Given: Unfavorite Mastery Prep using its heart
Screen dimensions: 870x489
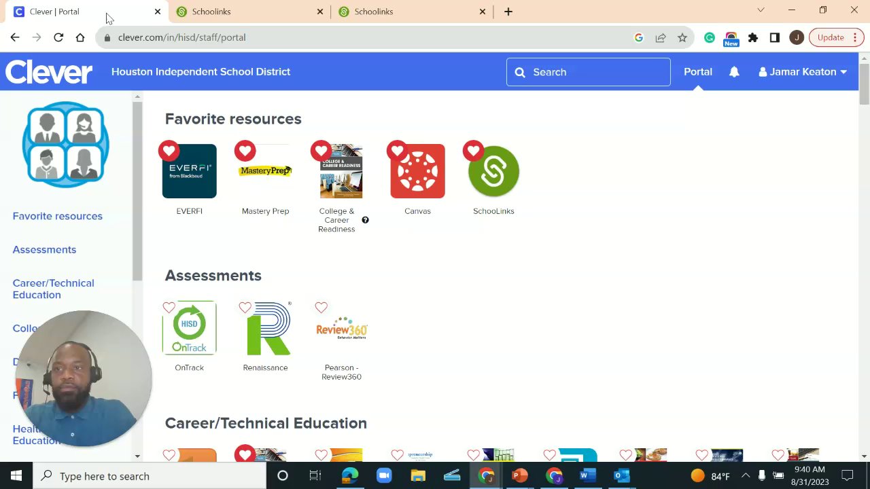Looking at the screenshot, I should point(245,151).
